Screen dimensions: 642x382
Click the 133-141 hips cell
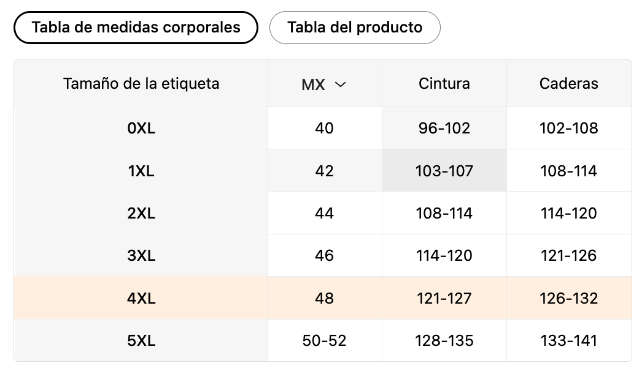coord(568,340)
